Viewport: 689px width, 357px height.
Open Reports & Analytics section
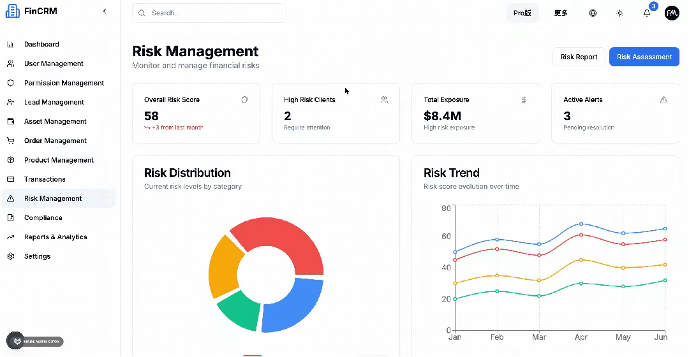pyautogui.click(x=59, y=237)
